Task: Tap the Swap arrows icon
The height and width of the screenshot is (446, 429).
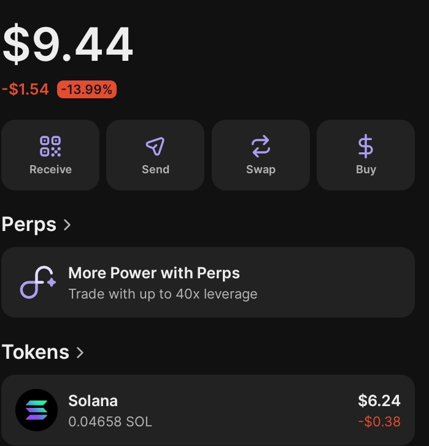Action: point(260,146)
